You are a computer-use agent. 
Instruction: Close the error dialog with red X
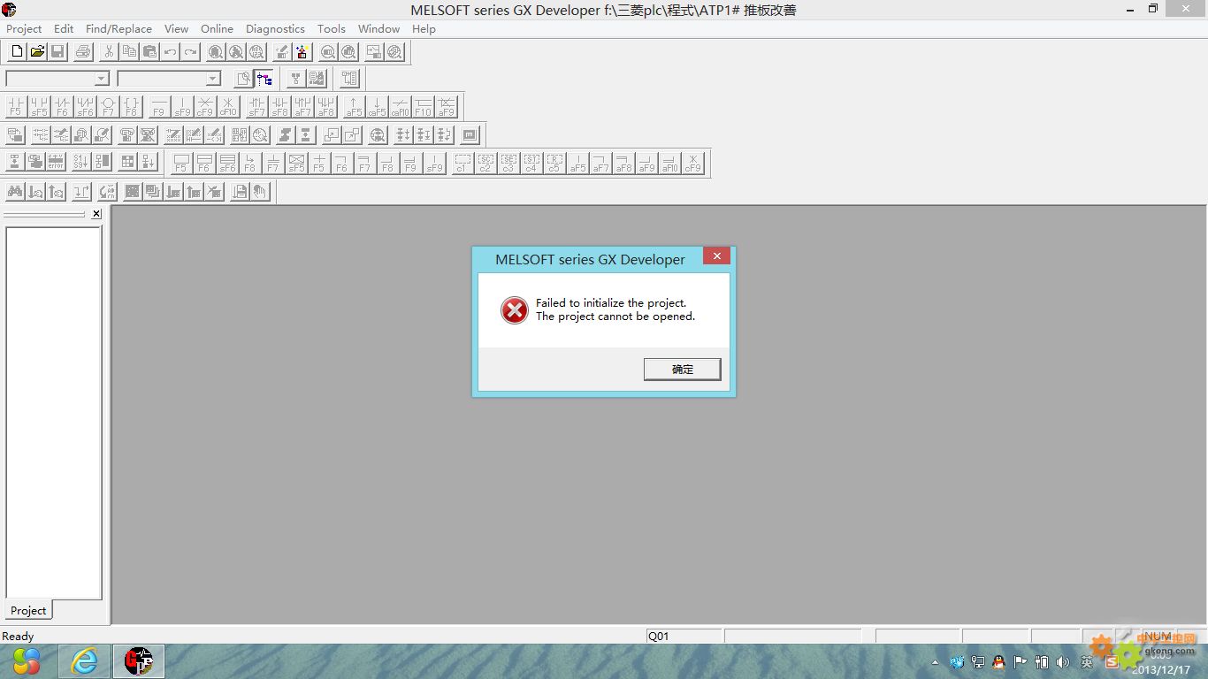coord(717,256)
